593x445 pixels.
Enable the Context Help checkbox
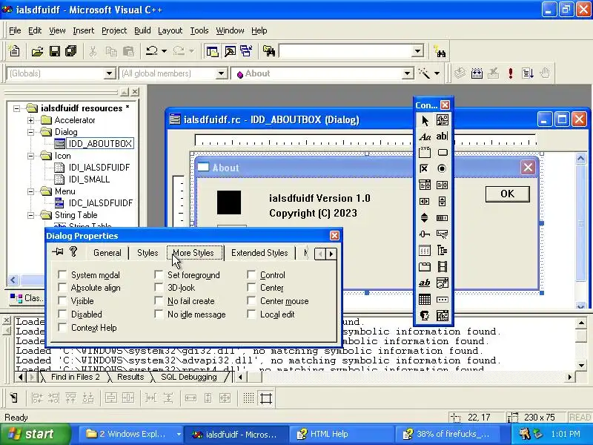click(x=62, y=327)
